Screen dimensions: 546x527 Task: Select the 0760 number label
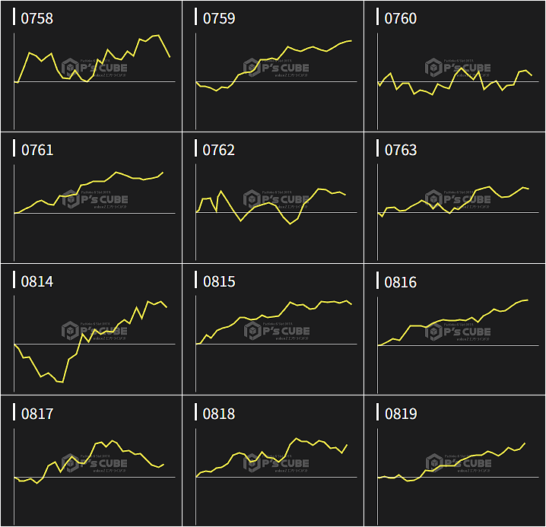[x=401, y=18]
